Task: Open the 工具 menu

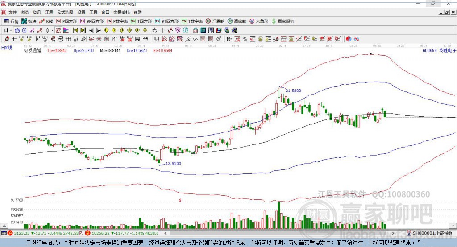Action: [93, 12]
